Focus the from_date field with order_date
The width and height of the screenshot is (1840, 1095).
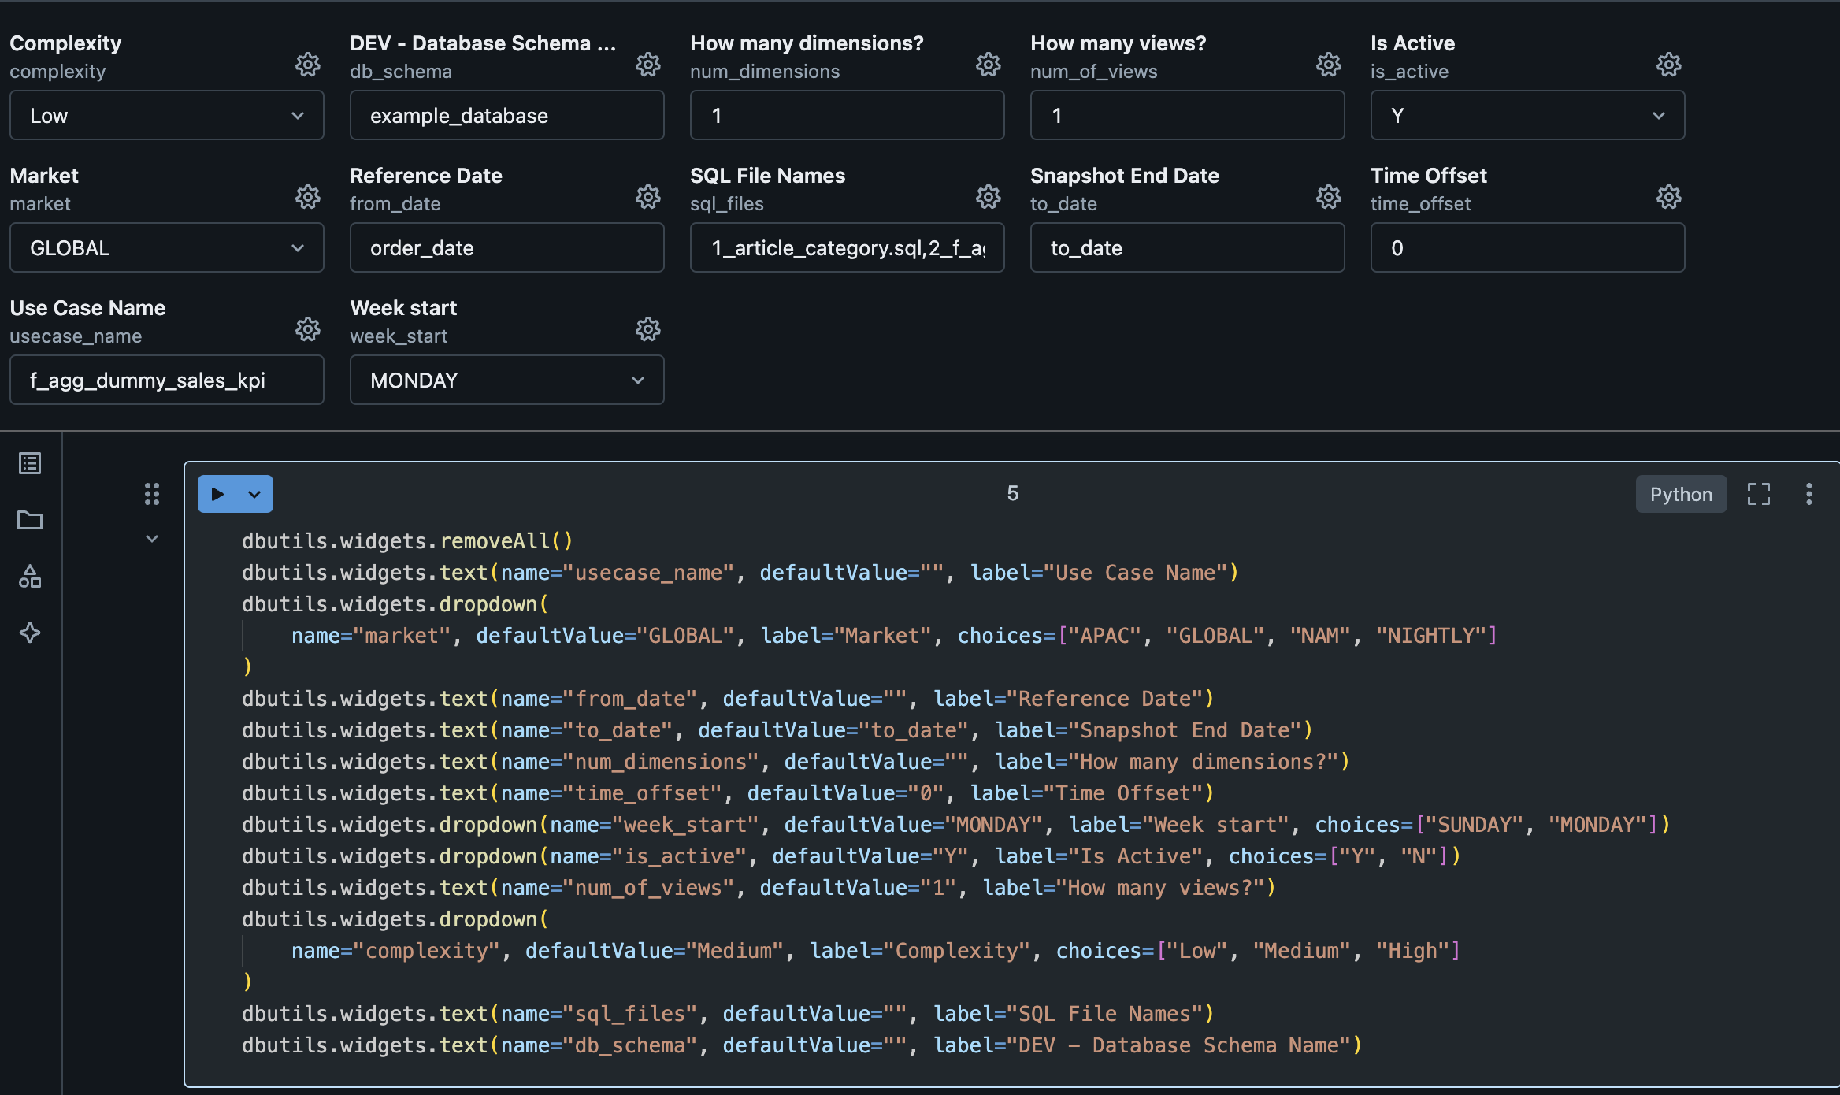[506, 248]
